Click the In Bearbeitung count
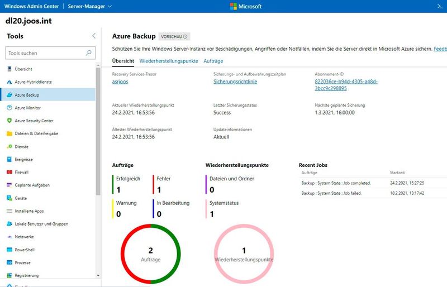The image size is (447, 287). tap(159, 214)
